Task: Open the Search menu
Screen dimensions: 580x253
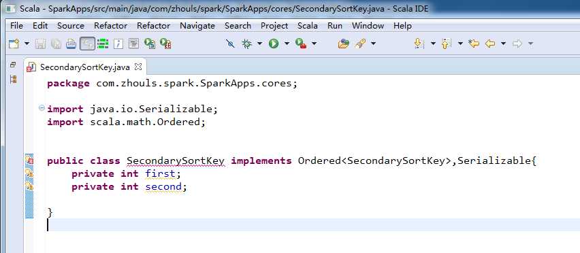Action: point(238,26)
